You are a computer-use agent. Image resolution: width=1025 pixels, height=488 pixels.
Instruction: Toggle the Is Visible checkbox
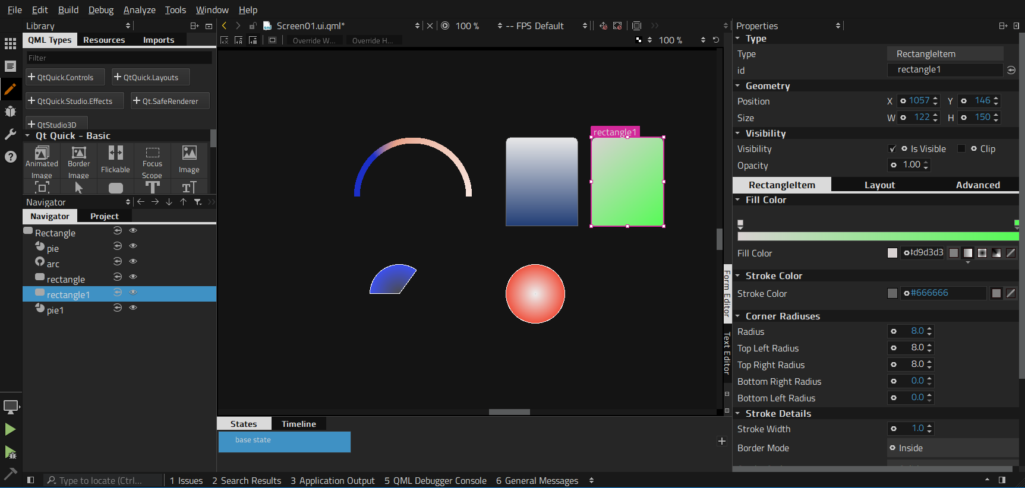[892, 149]
